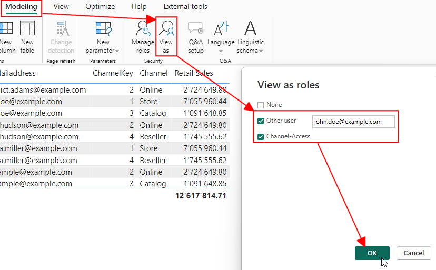436x270 pixels.
Task: Select the hudson@example.com Reseller row cell
Action: pos(153,137)
